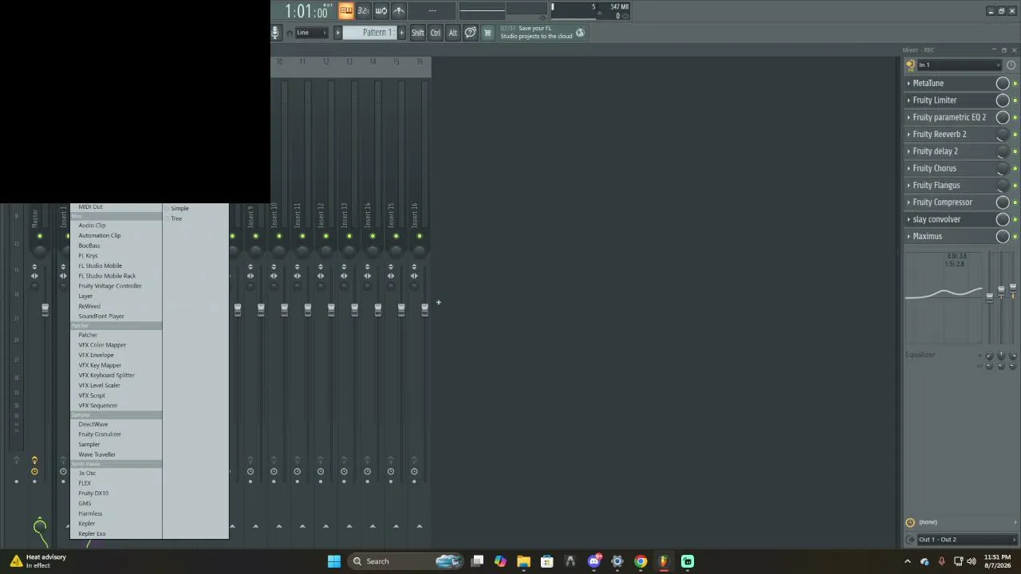Click the input source icon beside In 1

[x=911, y=65]
